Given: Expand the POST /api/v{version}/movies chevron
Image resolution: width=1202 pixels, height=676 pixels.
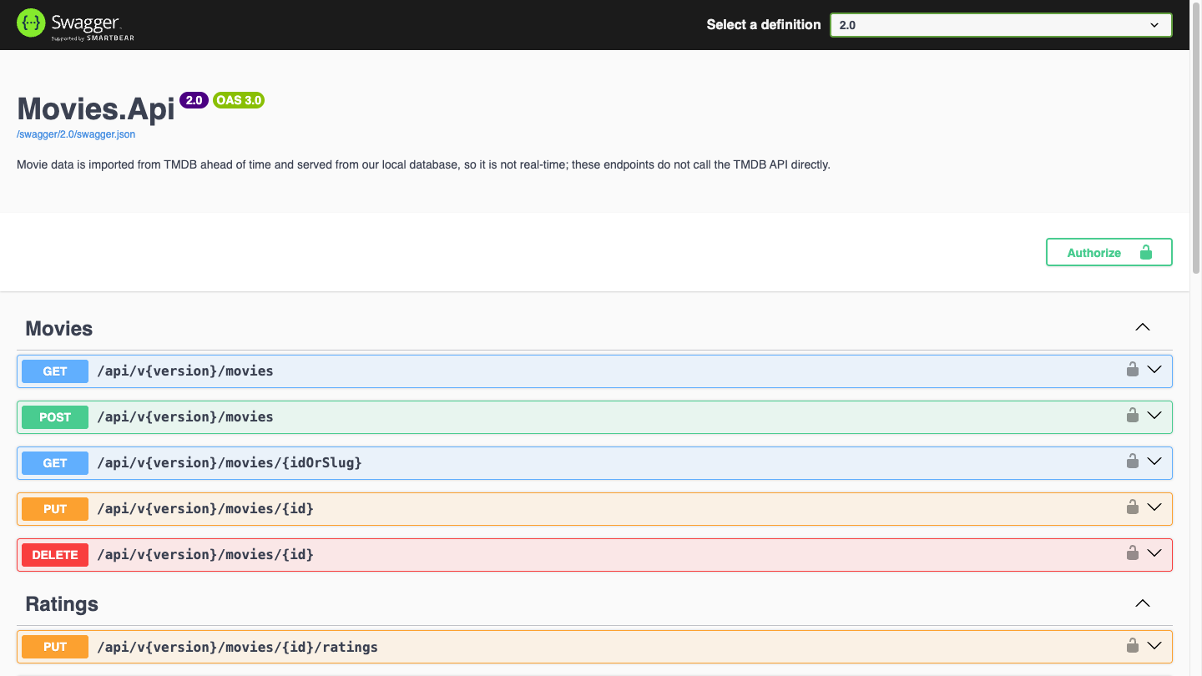Looking at the screenshot, I should [1155, 416].
